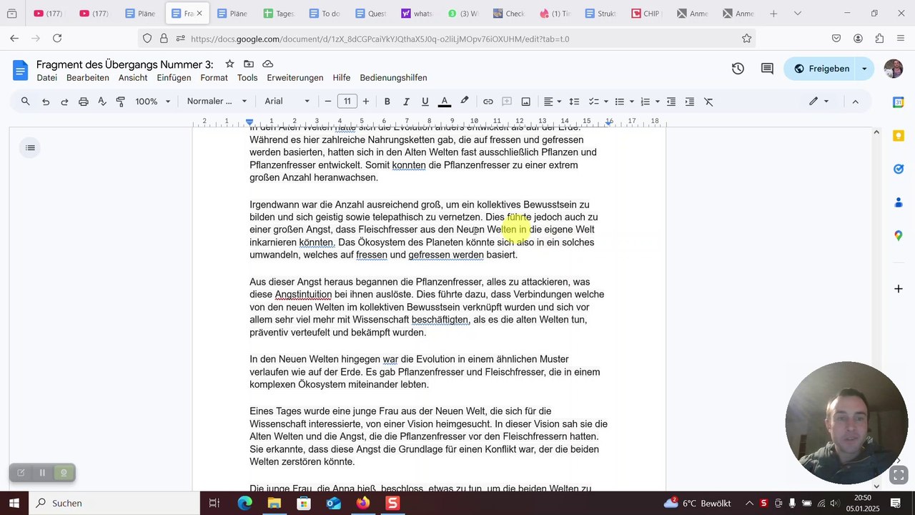Select the paint format tool
This screenshot has height=515, width=915.
tap(120, 102)
